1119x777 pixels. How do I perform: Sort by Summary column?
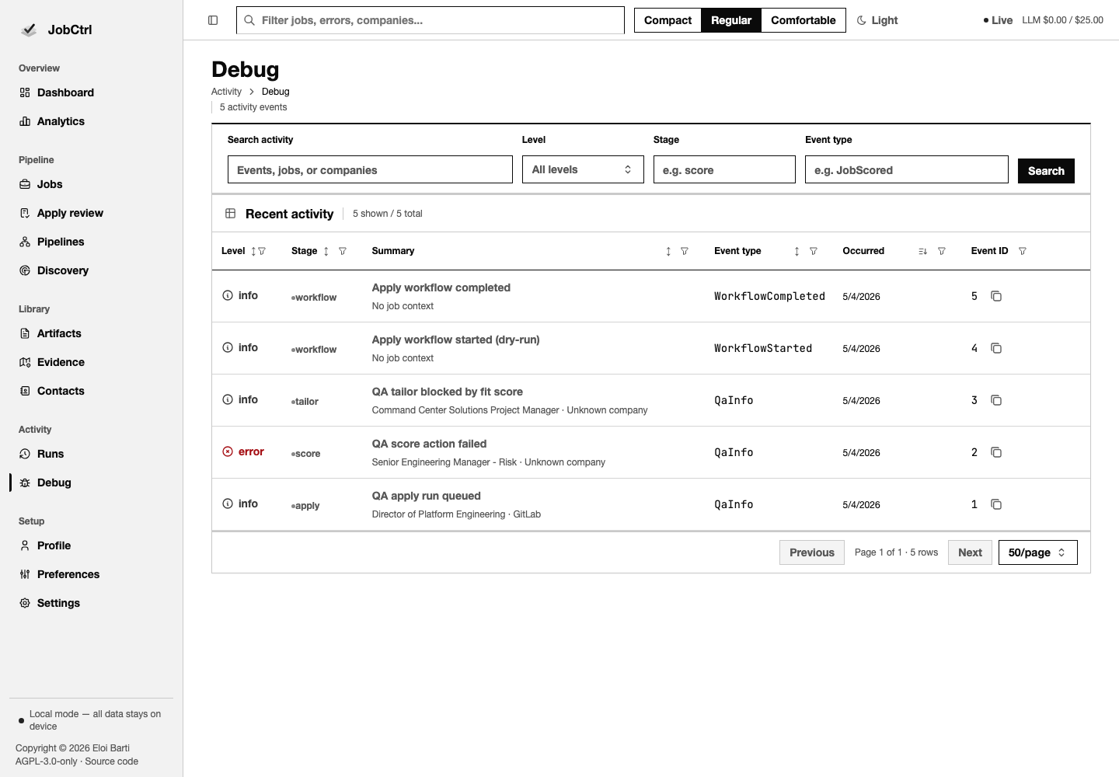(x=668, y=251)
